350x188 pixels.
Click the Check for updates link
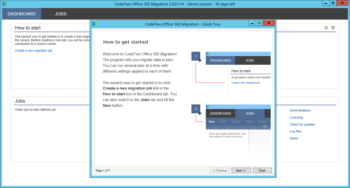click(x=302, y=125)
